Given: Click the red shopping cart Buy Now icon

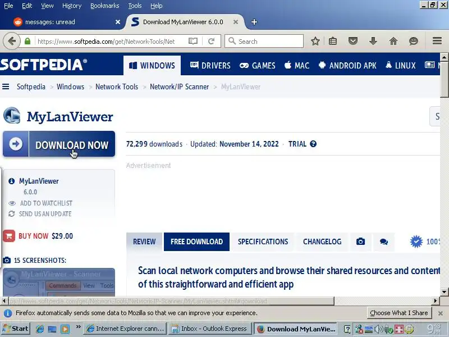Looking at the screenshot, I should (9, 236).
